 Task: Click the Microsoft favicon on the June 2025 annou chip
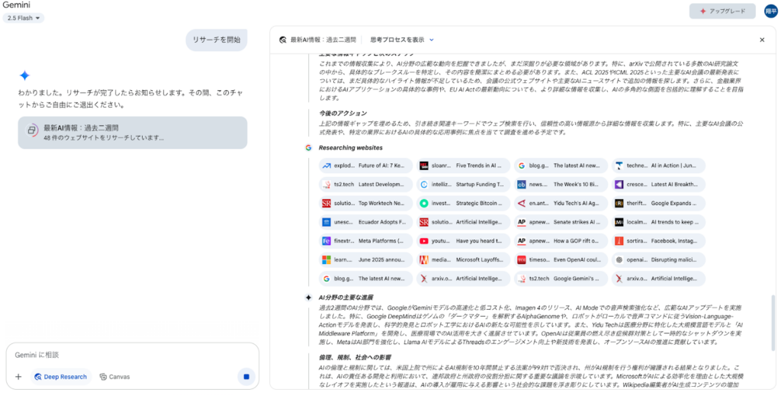pyautogui.click(x=326, y=260)
